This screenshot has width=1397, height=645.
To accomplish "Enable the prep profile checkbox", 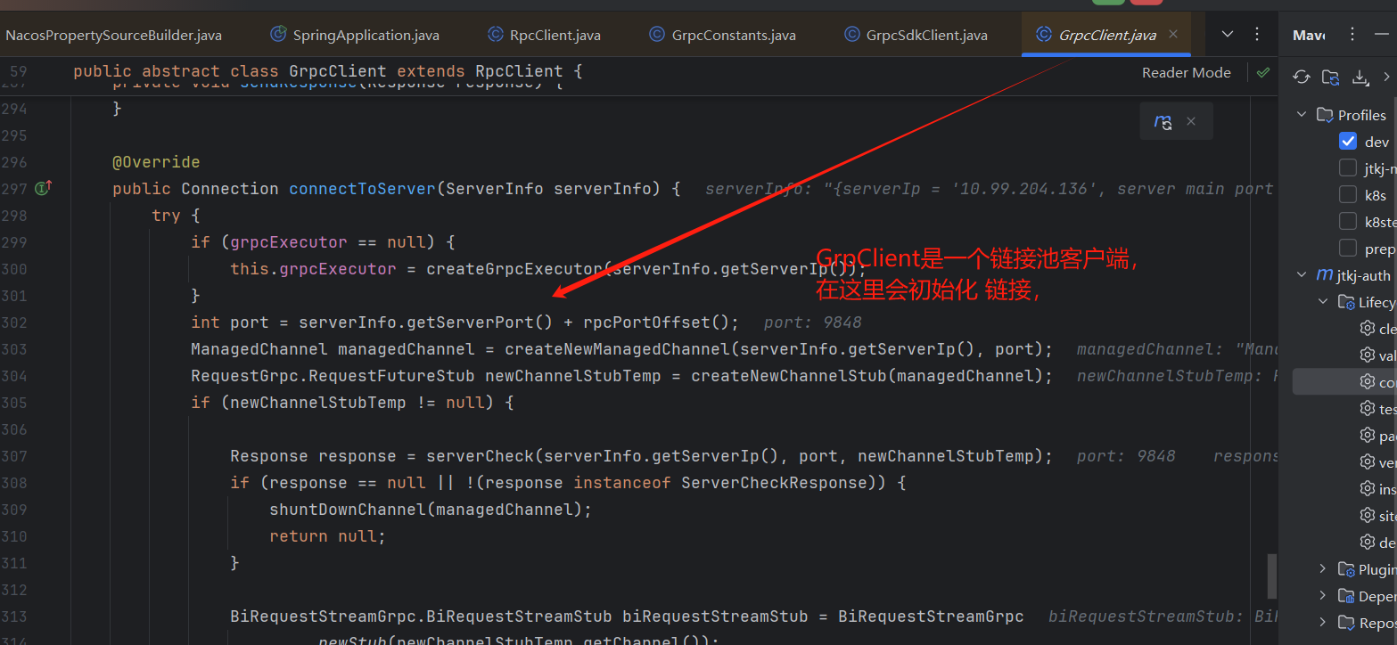I will click(x=1348, y=248).
